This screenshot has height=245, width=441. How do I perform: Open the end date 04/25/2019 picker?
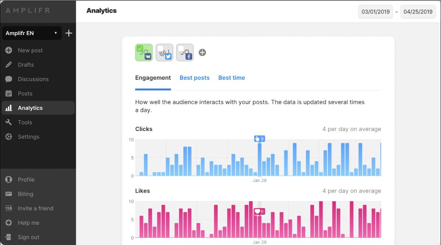point(418,11)
